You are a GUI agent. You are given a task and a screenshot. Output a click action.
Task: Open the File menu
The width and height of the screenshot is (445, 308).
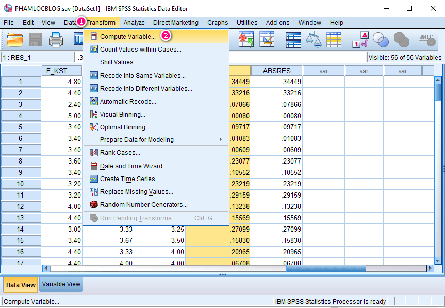[x=9, y=22]
